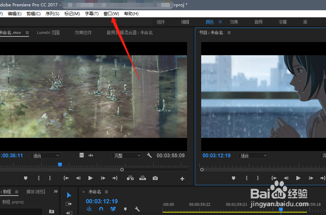Image resolution: width=326 pixels, height=215 pixels.
Task: Mark In point in Source monitor
Action: (x=39, y=178)
